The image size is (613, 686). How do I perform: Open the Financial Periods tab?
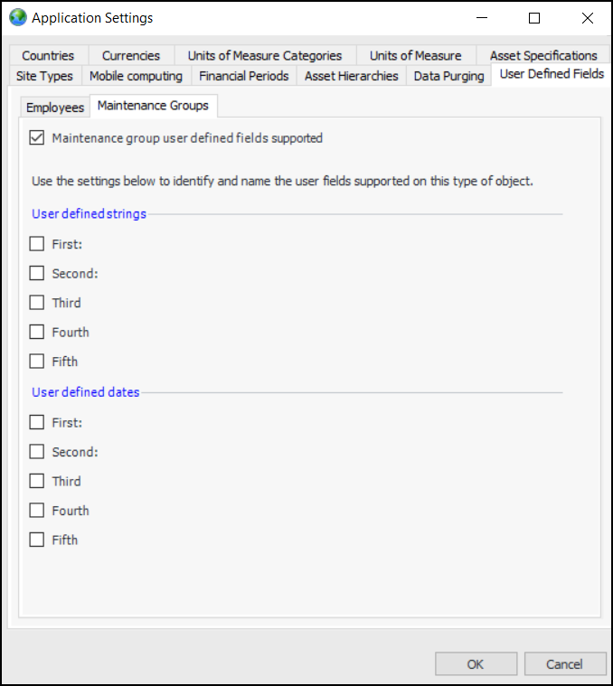click(244, 76)
